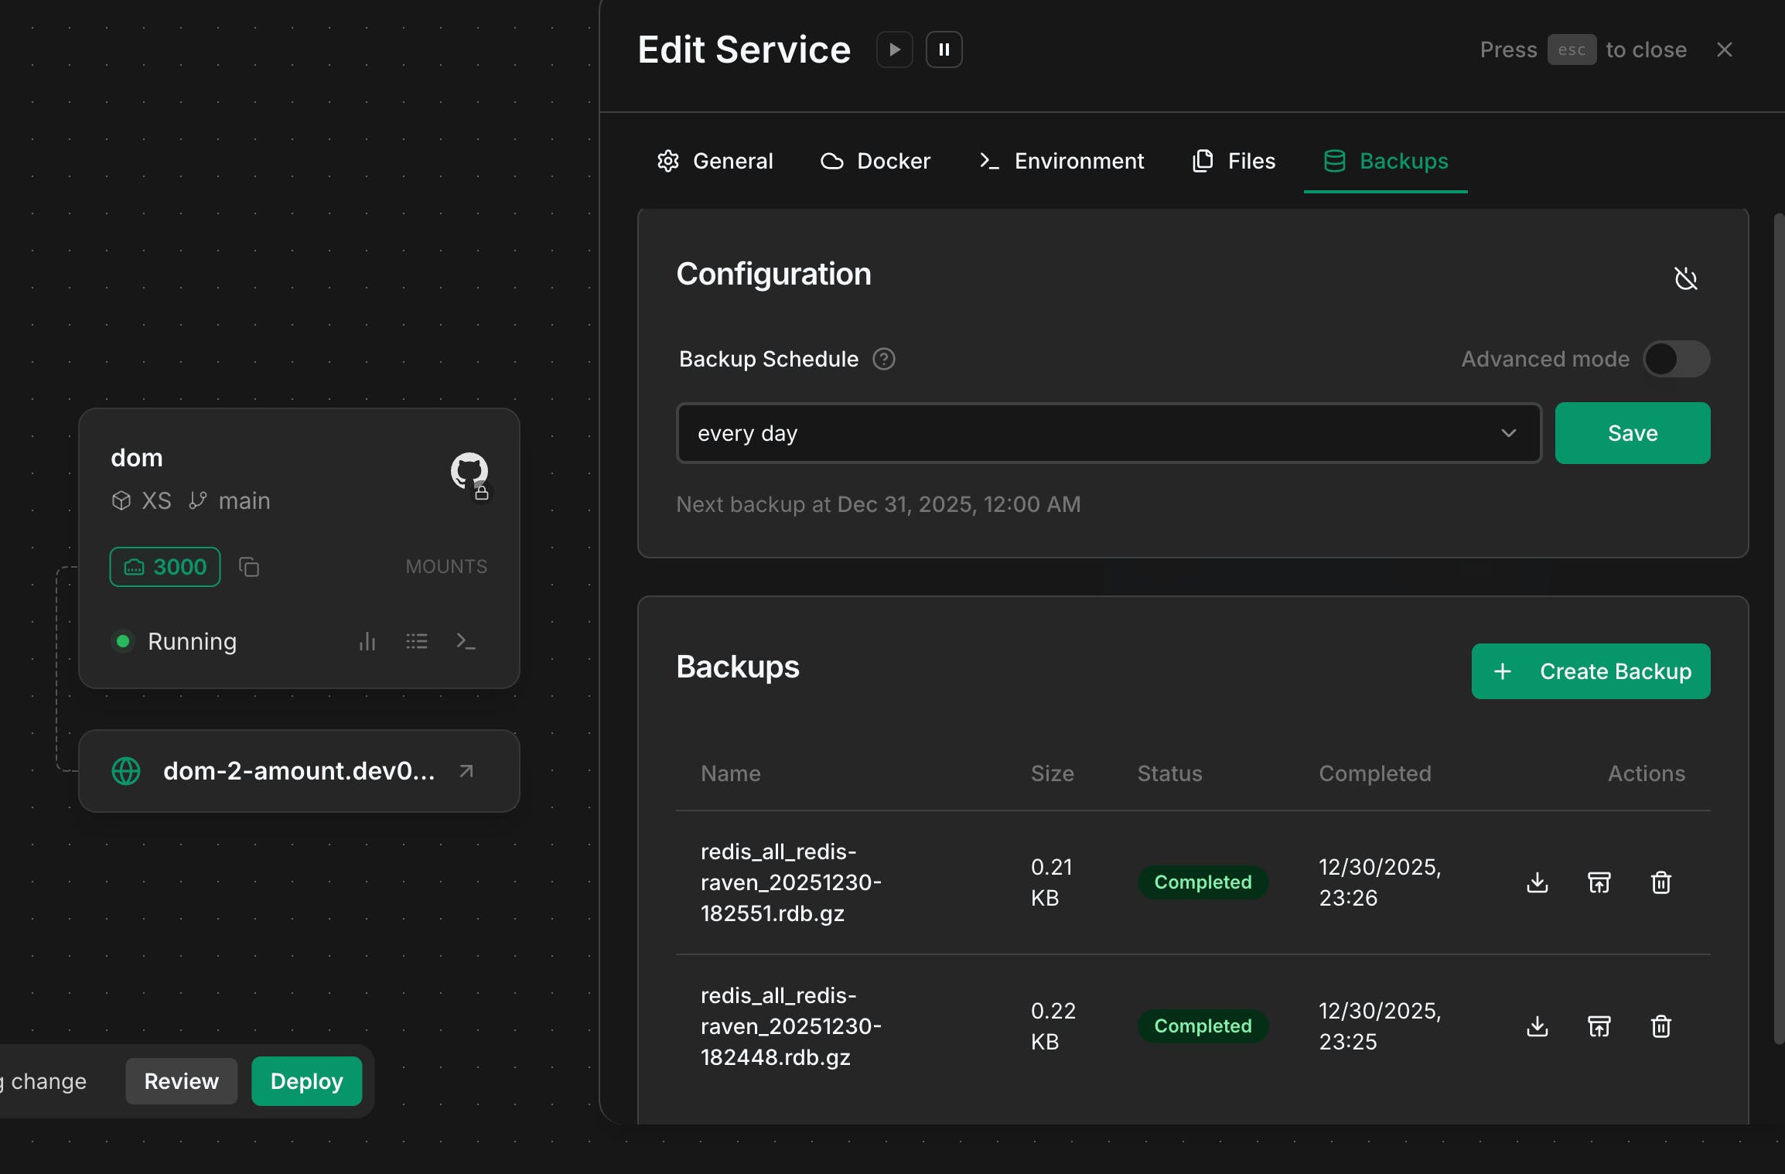The image size is (1785, 1174).
Task: Delete the 182448.rdb.gz backup
Action: (1660, 1026)
